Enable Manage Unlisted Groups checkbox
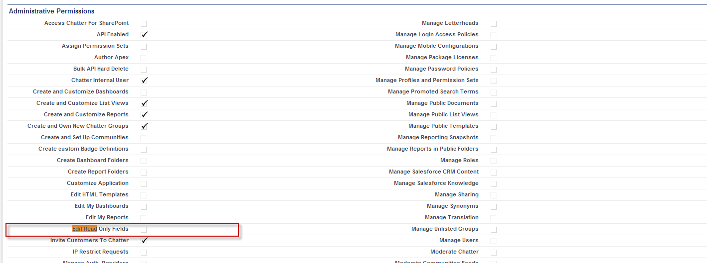 pos(494,229)
